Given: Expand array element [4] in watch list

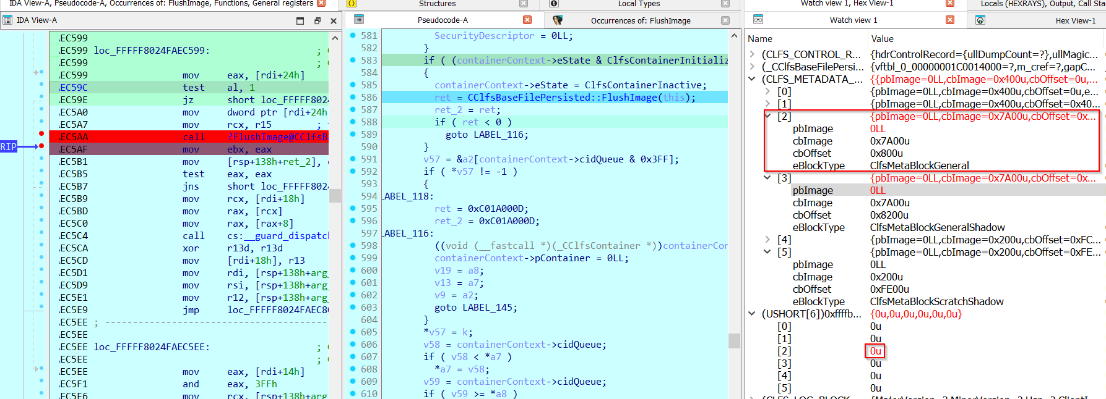Looking at the screenshot, I should click(x=767, y=240).
